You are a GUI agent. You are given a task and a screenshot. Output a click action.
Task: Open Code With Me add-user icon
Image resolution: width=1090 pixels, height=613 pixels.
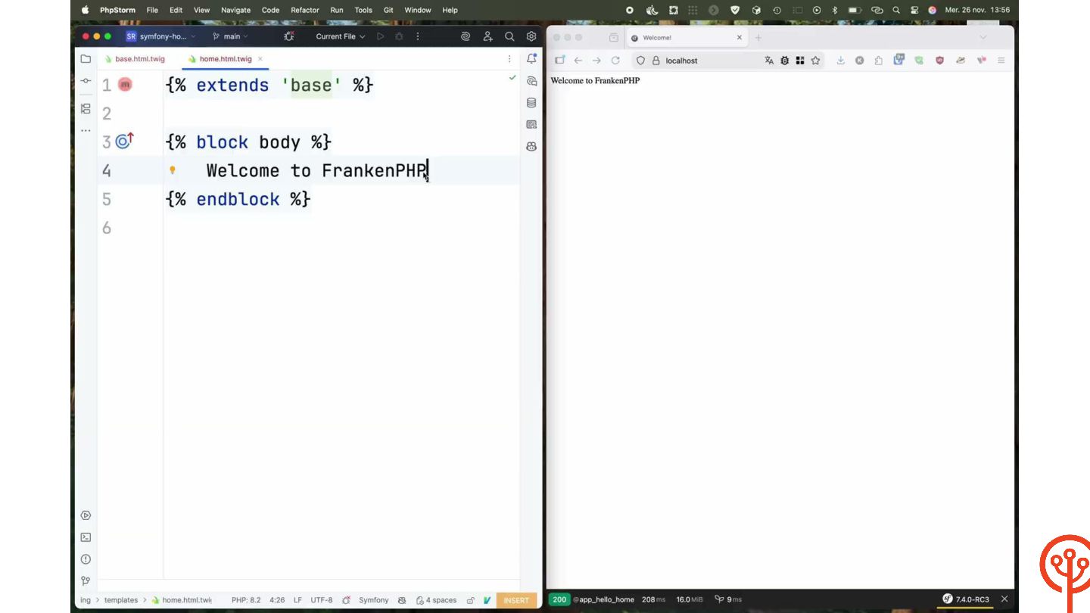tap(487, 36)
